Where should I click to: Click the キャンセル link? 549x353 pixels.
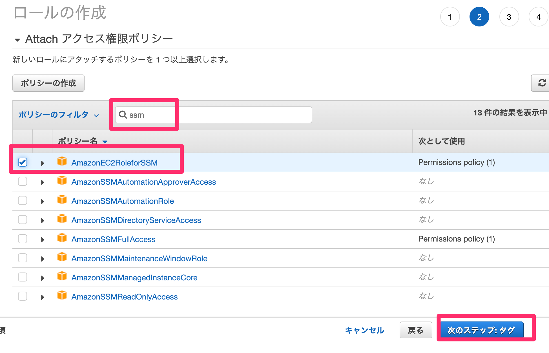(x=364, y=330)
